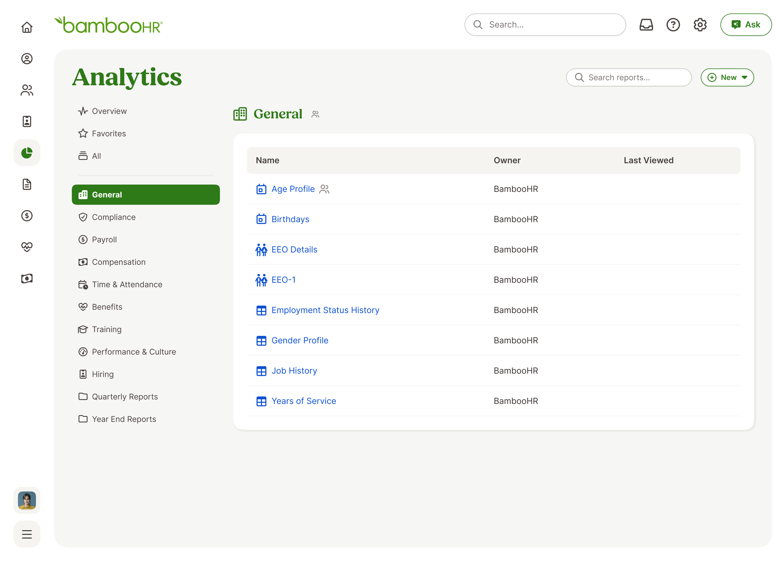This screenshot has width=781, height=561.
Task: Open the help question mark icon
Action: pos(673,25)
